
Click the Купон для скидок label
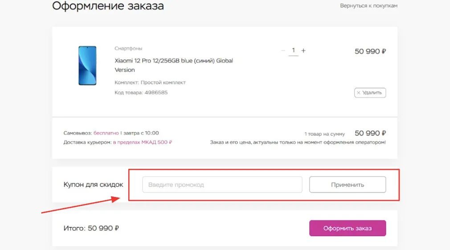pos(93,184)
